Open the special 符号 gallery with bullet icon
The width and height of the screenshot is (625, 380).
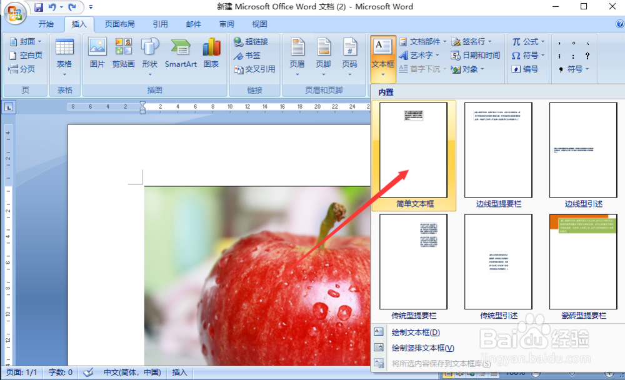pyautogui.click(x=574, y=69)
